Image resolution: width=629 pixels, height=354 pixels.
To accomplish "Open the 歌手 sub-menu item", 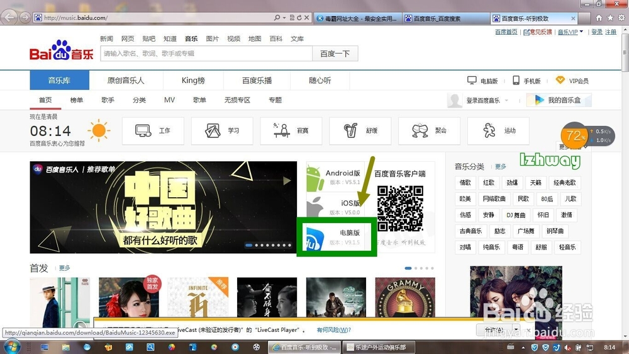I will pos(108,100).
